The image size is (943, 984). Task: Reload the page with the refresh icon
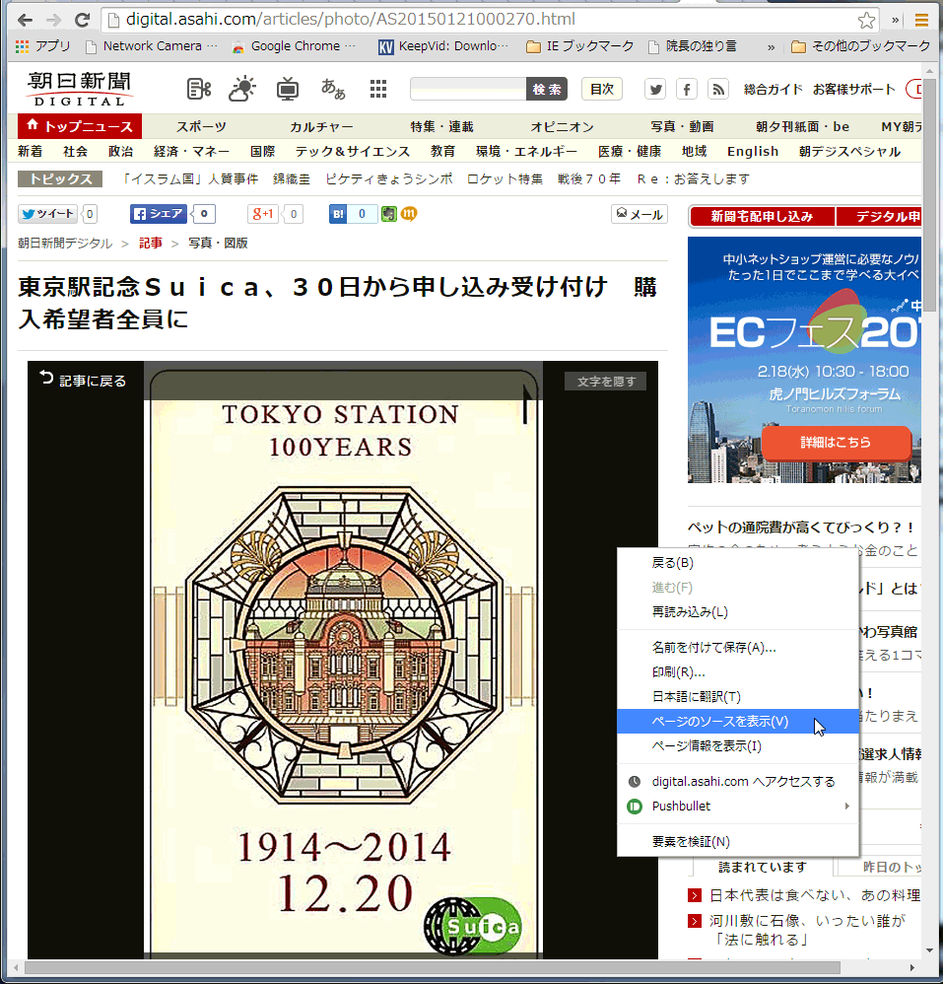click(82, 20)
